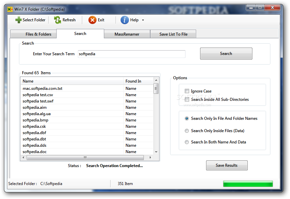The image size is (290, 199).
Task: Click the Refresh toolbar label
Action: click(x=69, y=20)
